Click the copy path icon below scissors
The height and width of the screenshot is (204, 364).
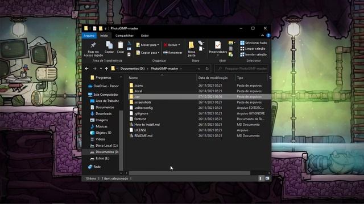[x=129, y=49]
